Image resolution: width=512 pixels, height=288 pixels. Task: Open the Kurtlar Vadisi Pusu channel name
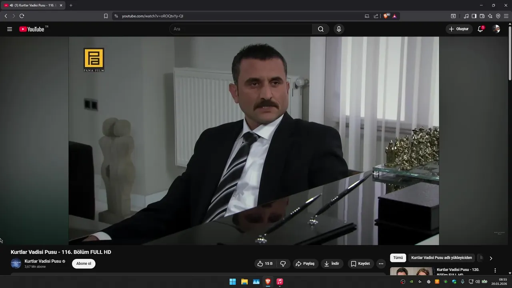[x=43, y=261]
